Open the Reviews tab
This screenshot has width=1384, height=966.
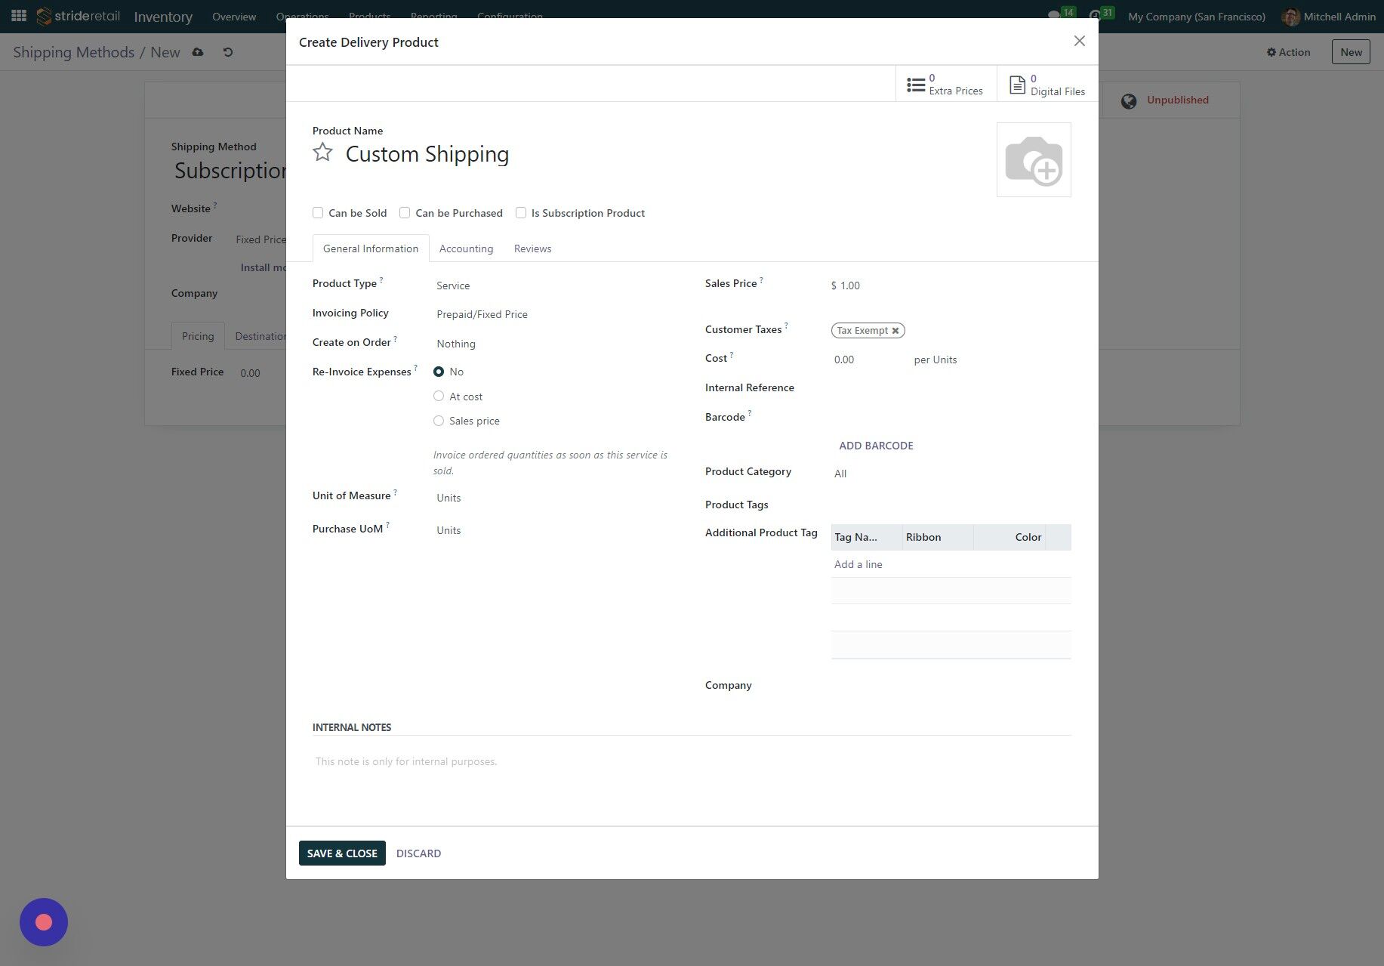point(532,248)
